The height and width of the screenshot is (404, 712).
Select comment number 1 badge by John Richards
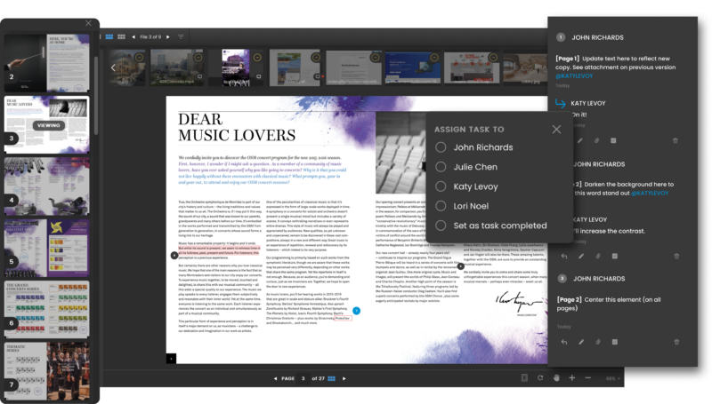[x=561, y=37]
